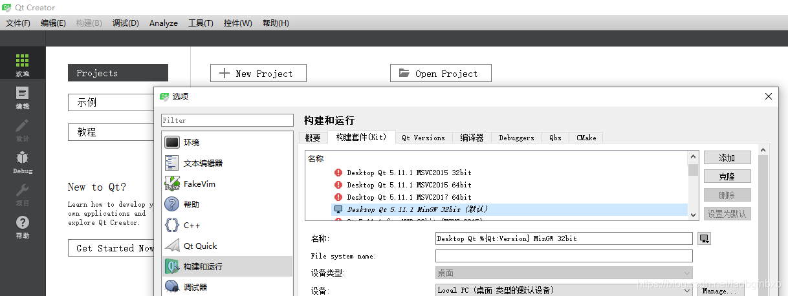788x296 pixels.
Task: Click the kit icon button beside 名称 field
Action: (704, 238)
